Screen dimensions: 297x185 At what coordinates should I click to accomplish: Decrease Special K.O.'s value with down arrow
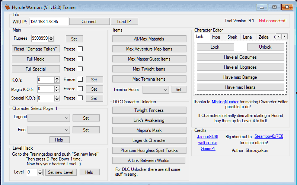[x=57, y=100]
